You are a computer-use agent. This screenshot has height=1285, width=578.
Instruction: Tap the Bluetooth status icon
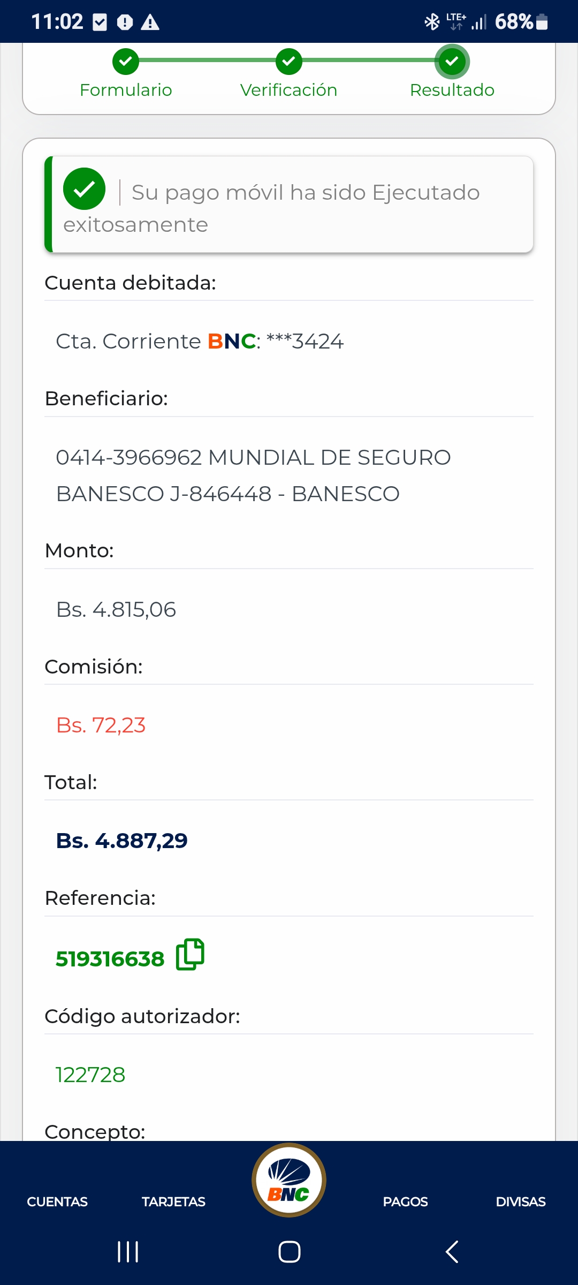click(x=431, y=22)
